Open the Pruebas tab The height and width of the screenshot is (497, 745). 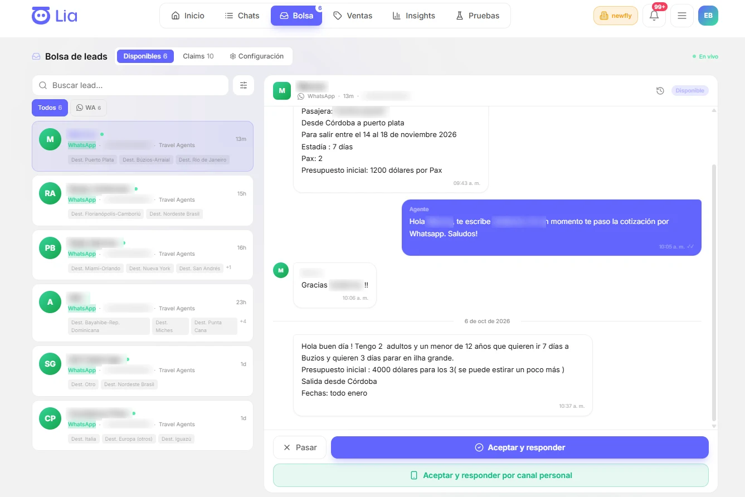coord(478,16)
